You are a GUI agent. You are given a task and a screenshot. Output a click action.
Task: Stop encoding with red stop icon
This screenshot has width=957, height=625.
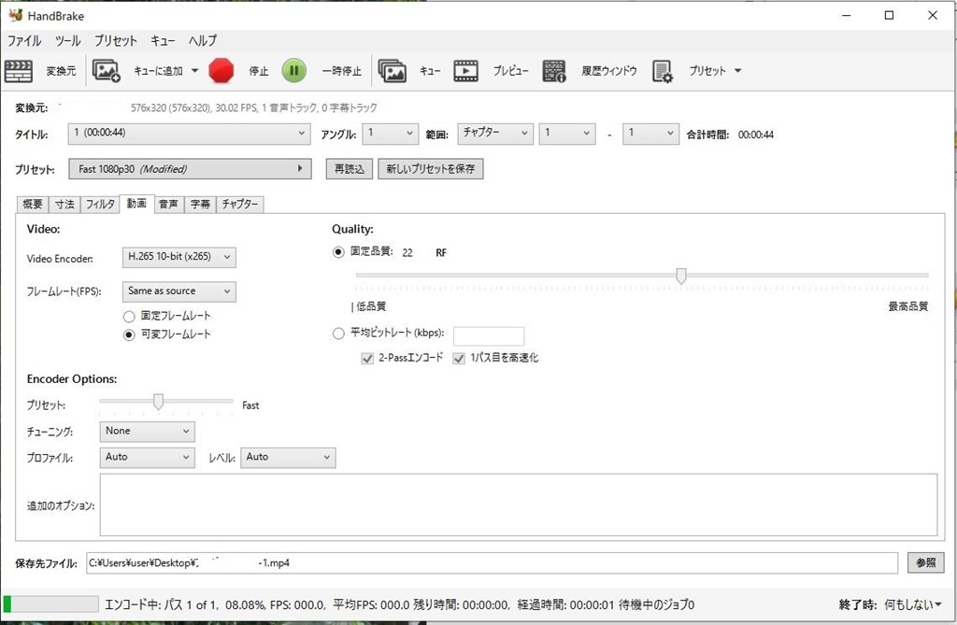221,71
